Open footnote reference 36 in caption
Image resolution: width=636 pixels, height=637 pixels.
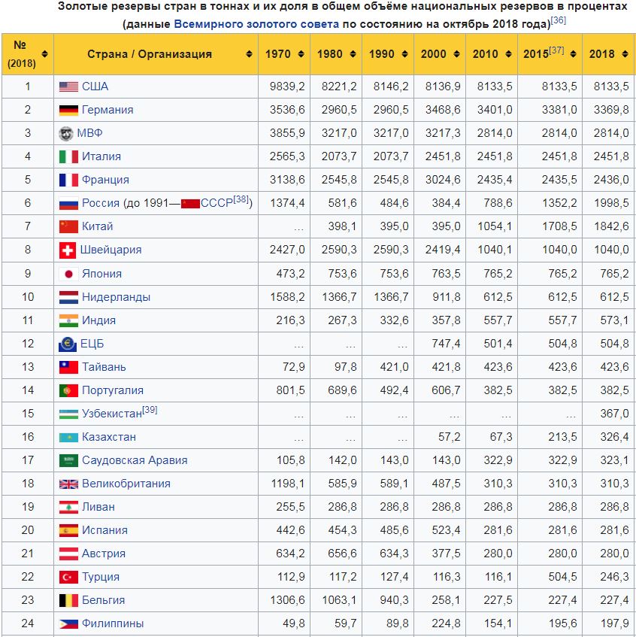coord(559,20)
